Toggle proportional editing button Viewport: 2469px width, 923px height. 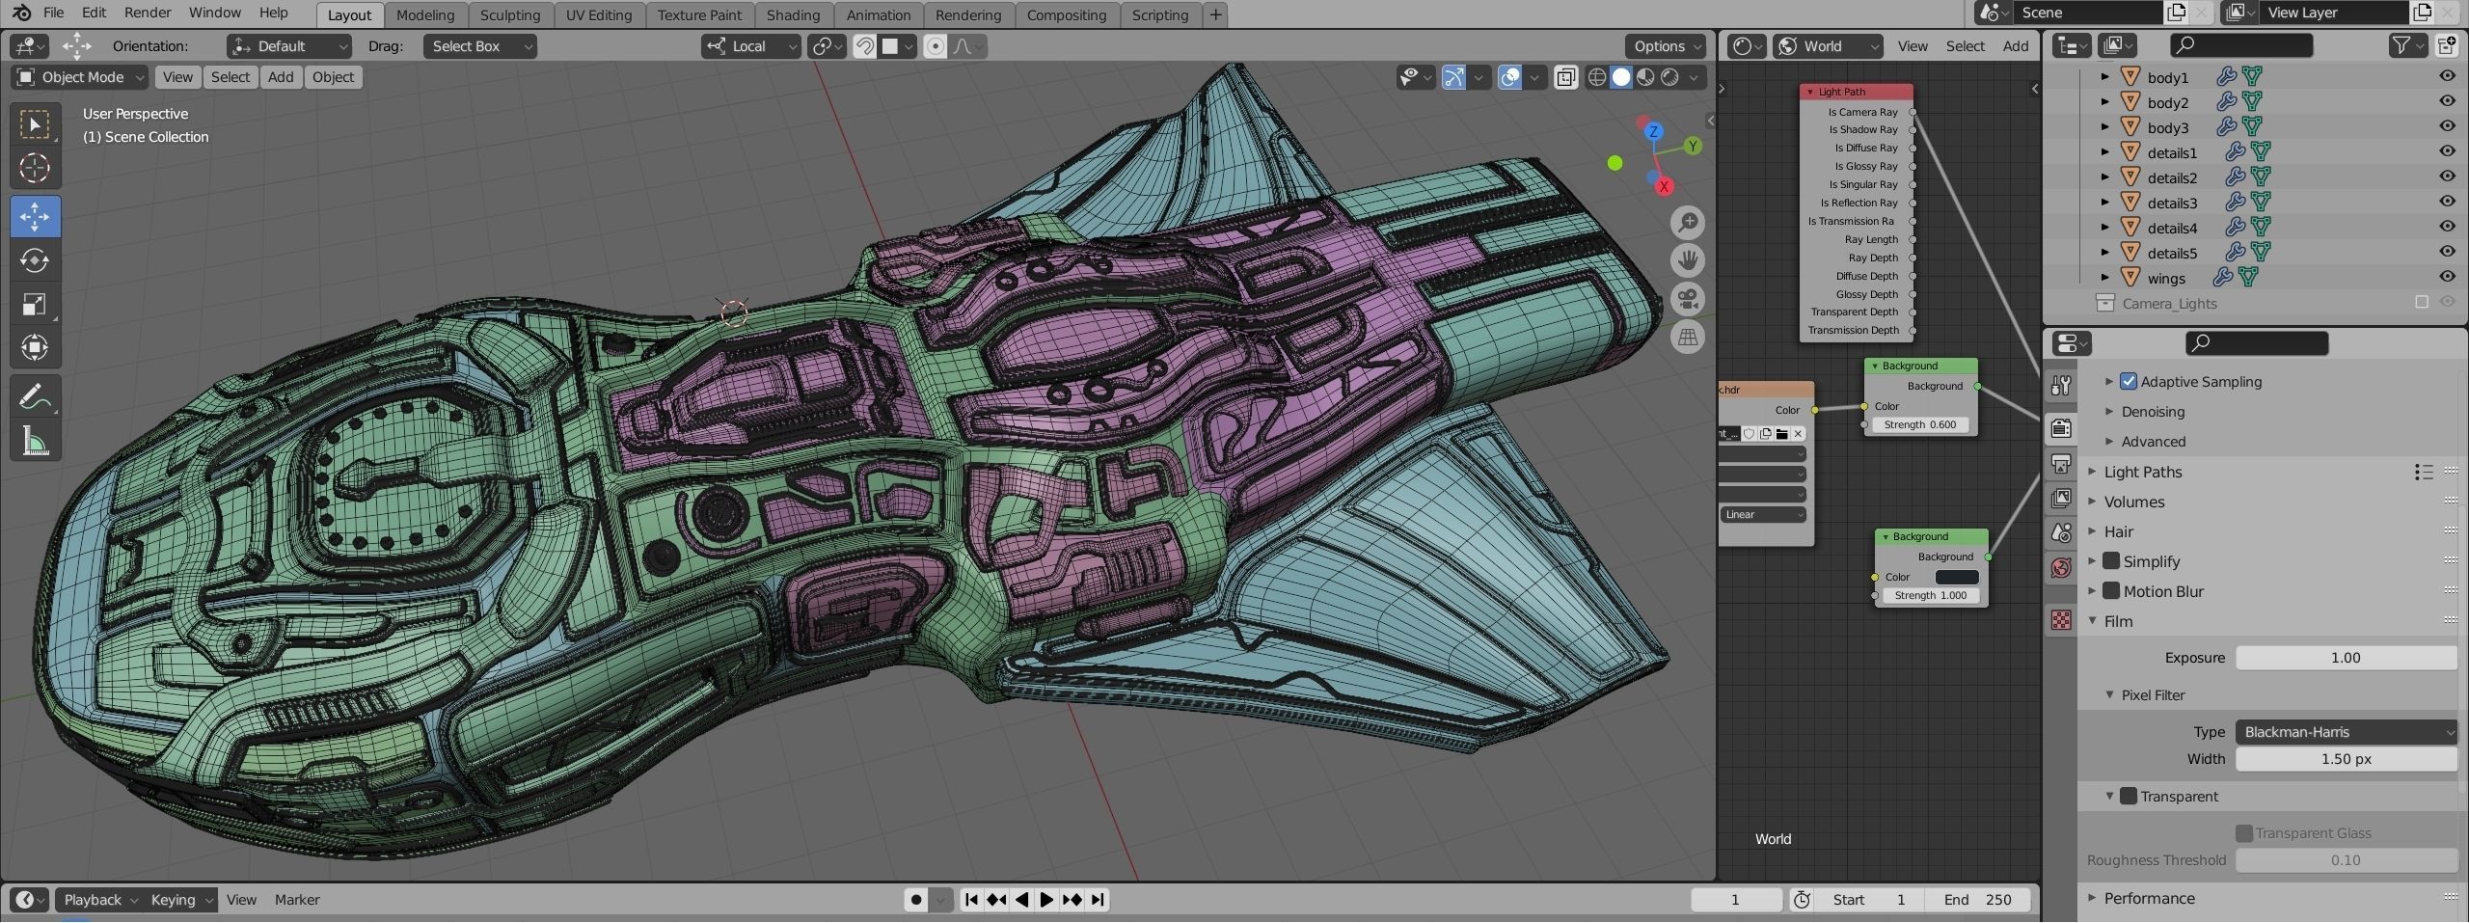pos(935,46)
